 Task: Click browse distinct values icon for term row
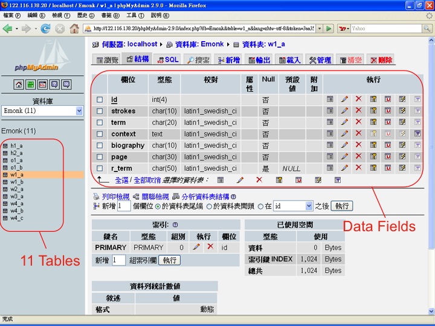(330, 122)
